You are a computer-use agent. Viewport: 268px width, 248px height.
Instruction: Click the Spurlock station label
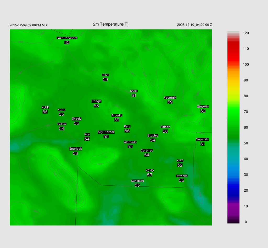(75, 149)
